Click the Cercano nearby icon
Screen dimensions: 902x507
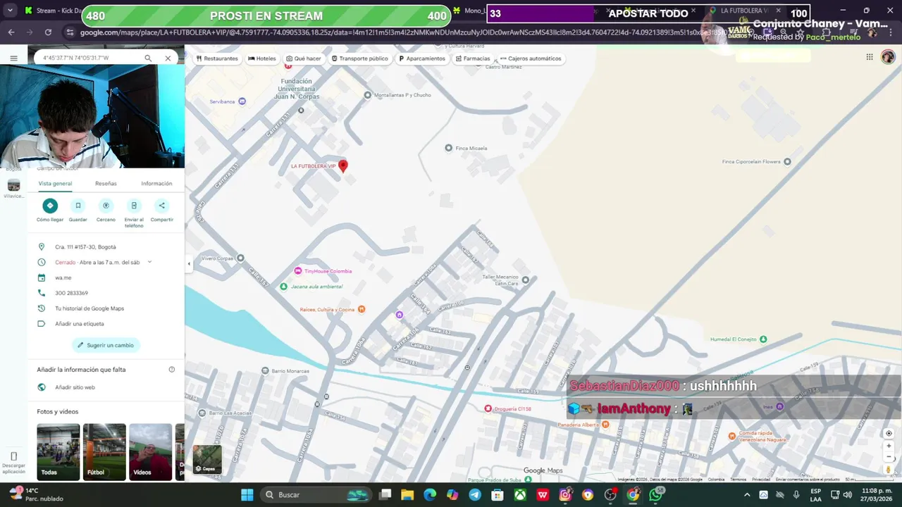pyautogui.click(x=106, y=206)
